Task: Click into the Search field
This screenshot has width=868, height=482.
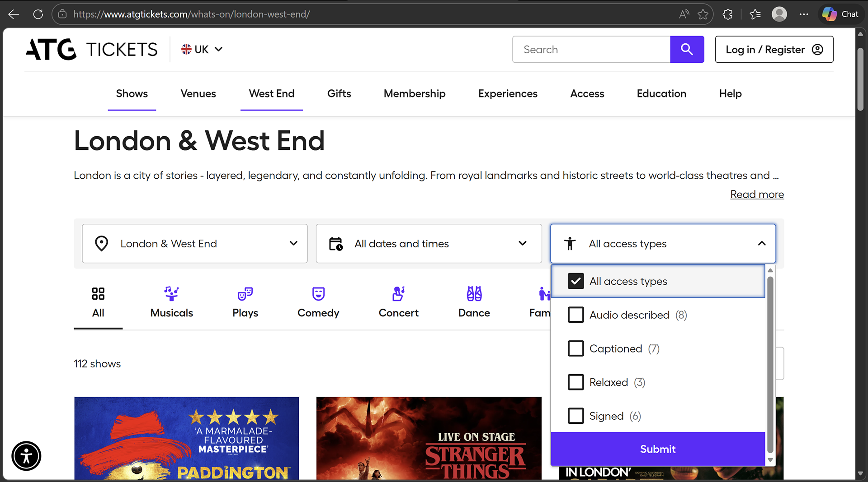Action: click(x=591, y=49)
